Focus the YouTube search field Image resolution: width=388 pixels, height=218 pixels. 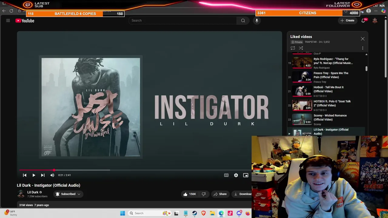tap(183, 21)
